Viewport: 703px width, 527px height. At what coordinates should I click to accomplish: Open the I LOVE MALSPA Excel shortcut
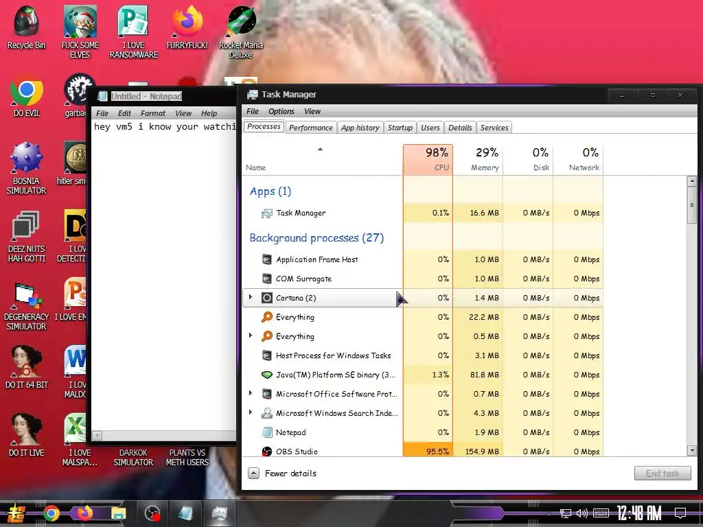80,439
